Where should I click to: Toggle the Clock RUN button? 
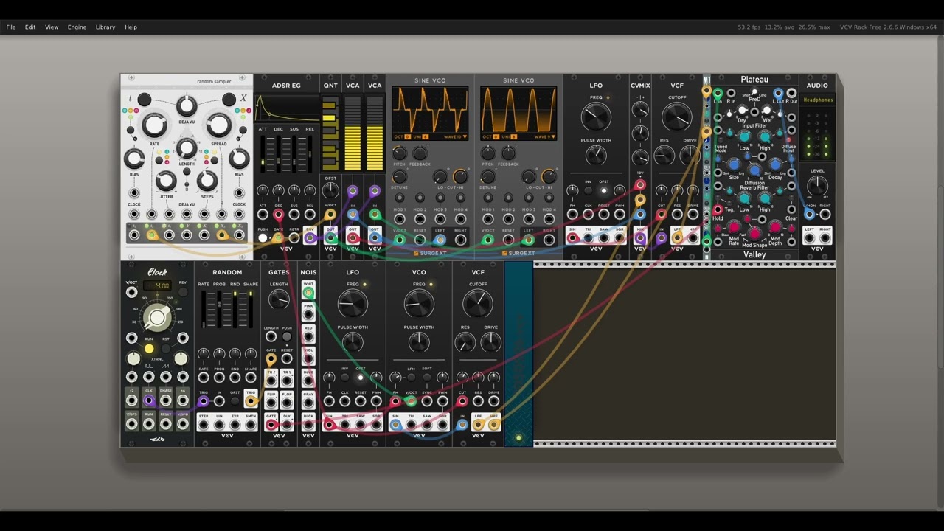point(149,348)
